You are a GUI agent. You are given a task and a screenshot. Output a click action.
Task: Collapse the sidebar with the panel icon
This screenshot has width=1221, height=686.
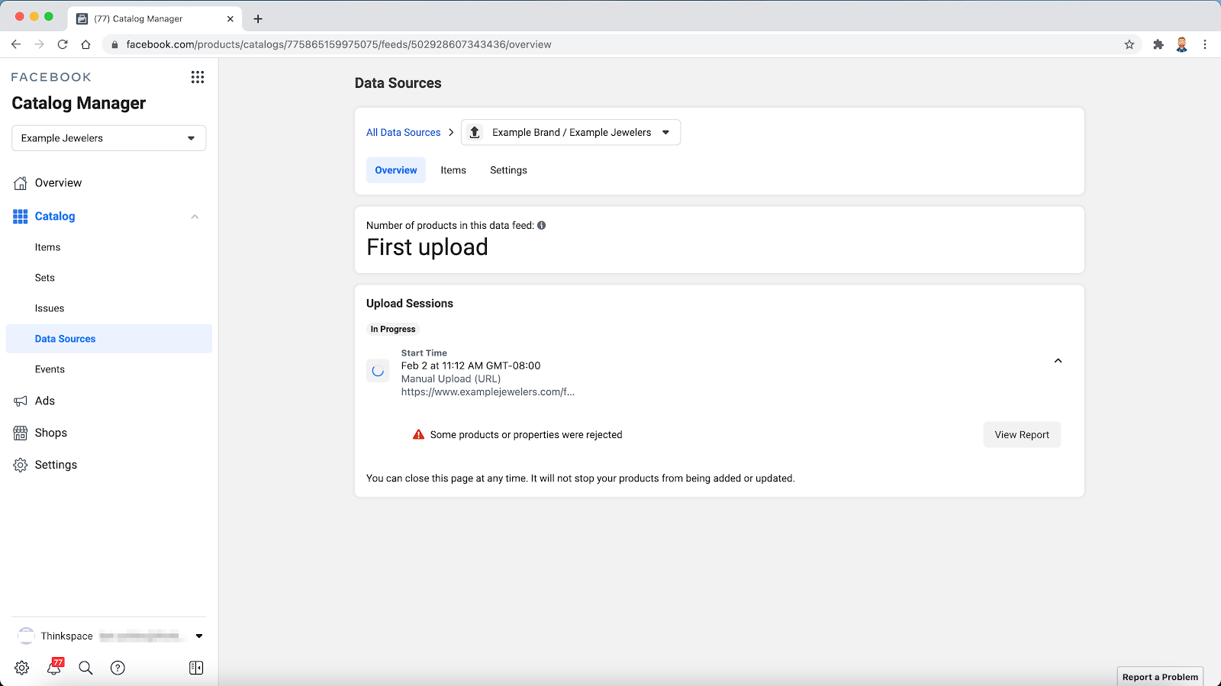(x=196, y=668)
